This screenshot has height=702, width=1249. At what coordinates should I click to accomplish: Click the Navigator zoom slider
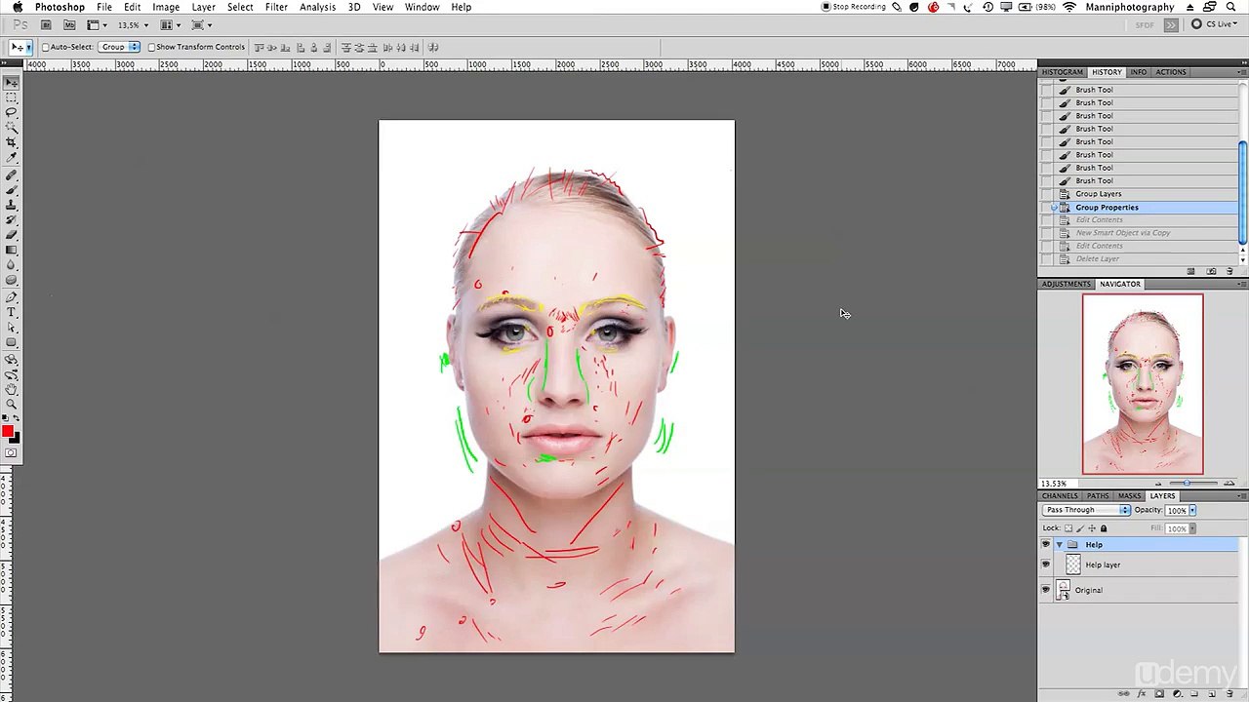tap(1187, 484)
